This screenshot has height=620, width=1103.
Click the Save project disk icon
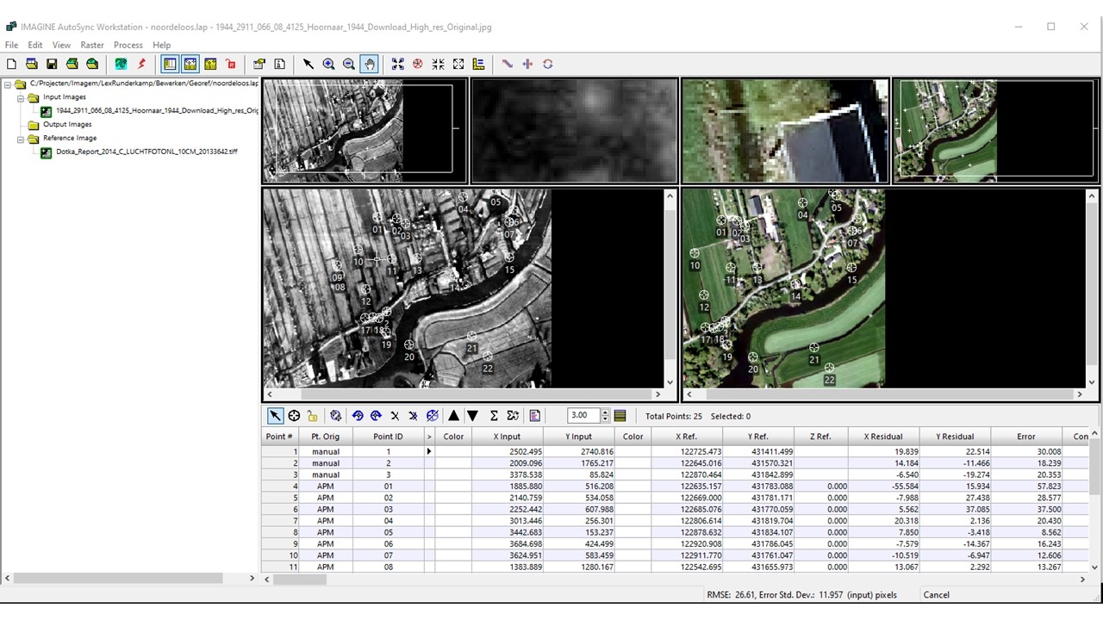(x=52, y=64)
